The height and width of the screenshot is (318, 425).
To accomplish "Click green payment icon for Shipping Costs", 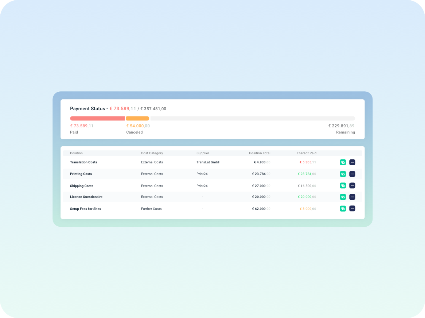I will click(x=343, y=186).
